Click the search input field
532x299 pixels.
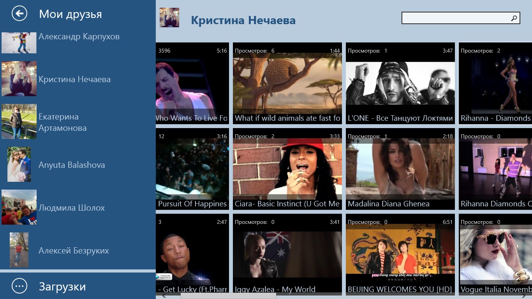tap(461, 18)
